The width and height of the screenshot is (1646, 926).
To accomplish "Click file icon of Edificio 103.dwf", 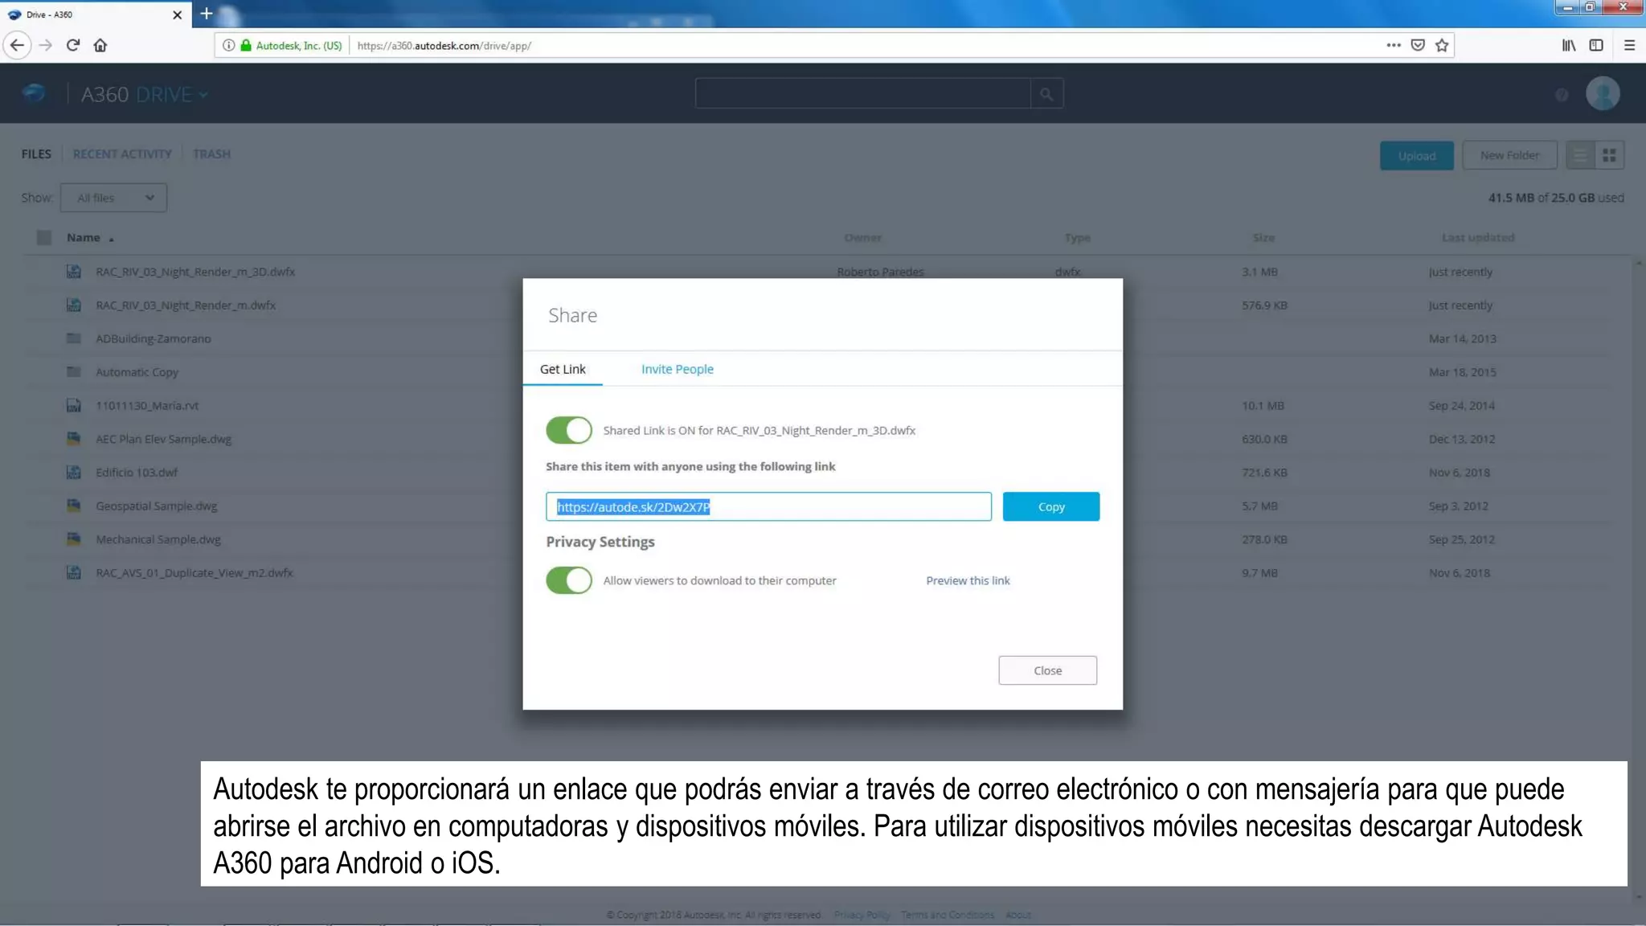I will [x=74, y=472].
